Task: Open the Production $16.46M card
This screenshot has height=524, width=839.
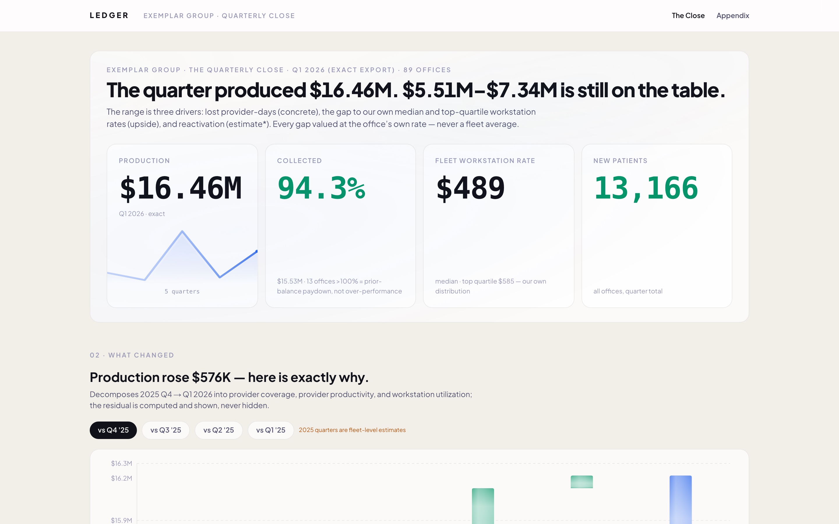Action: coord(182,226)
